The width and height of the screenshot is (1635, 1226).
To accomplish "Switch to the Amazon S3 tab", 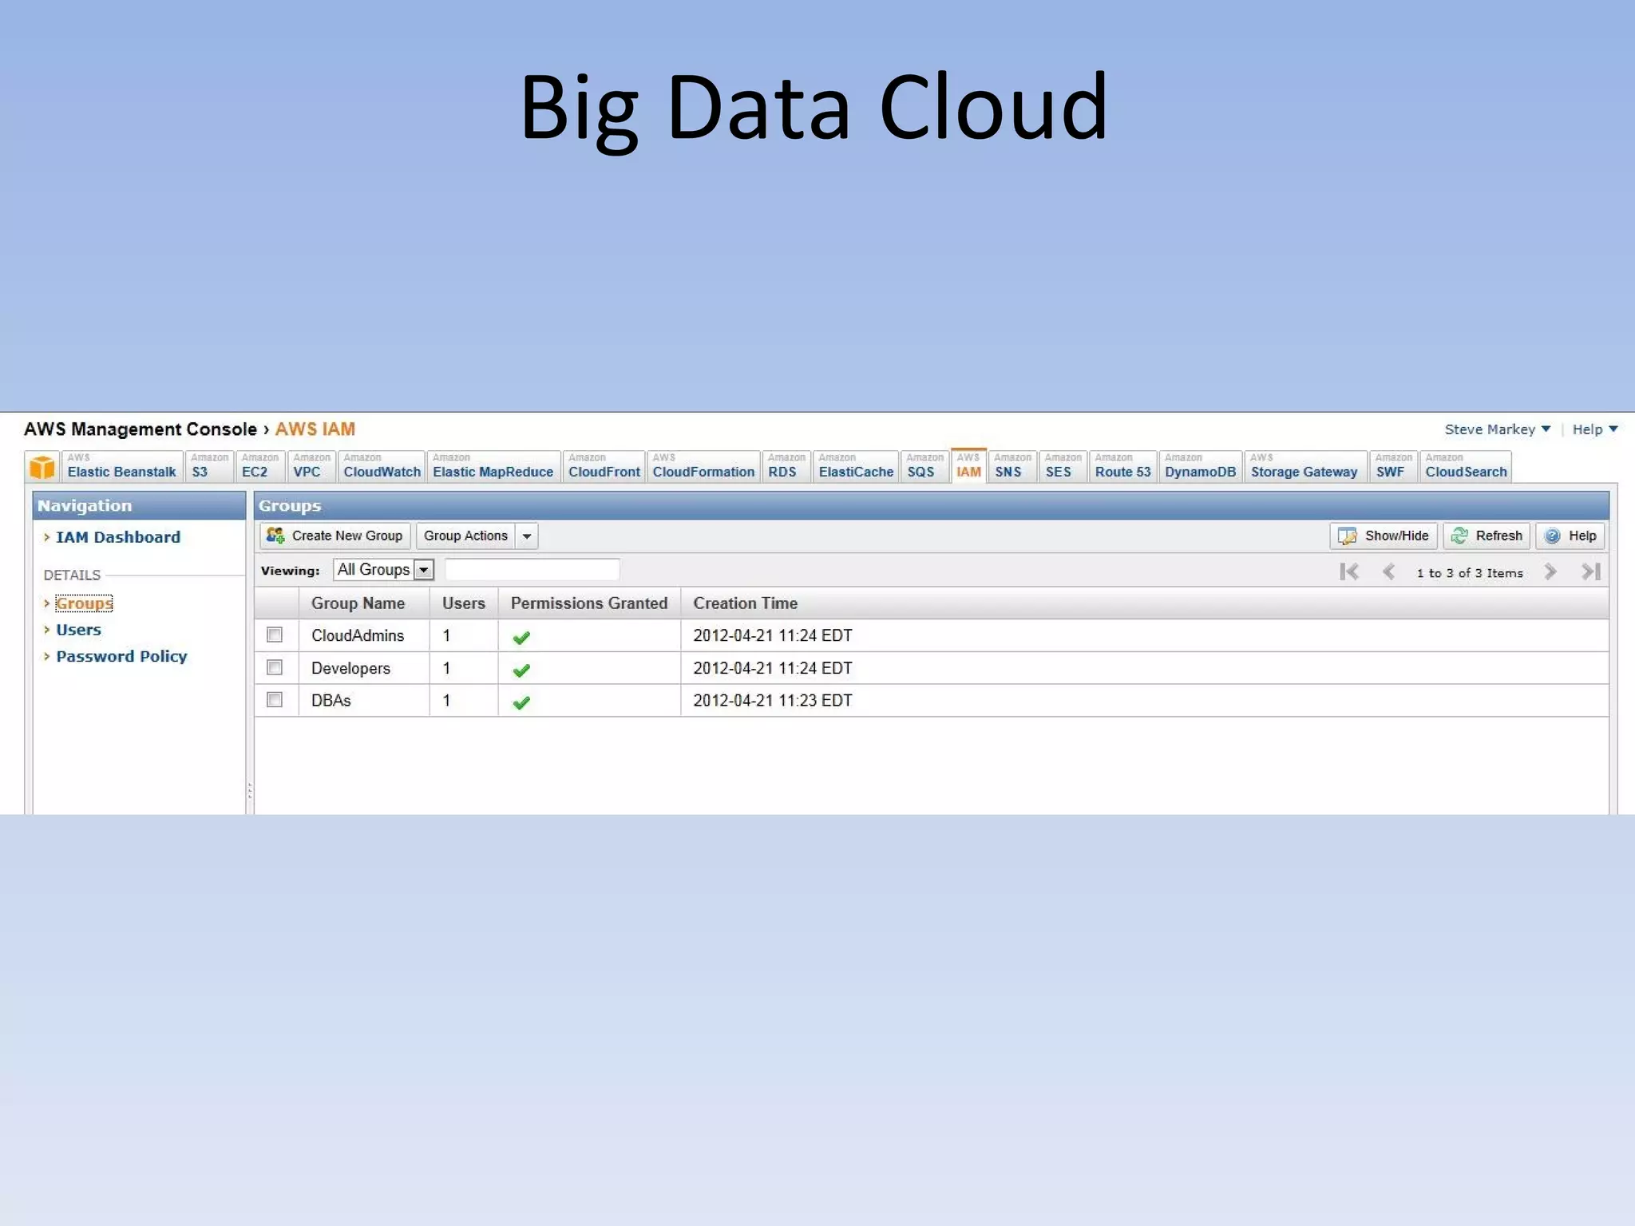I will click(x=209, y=466).
